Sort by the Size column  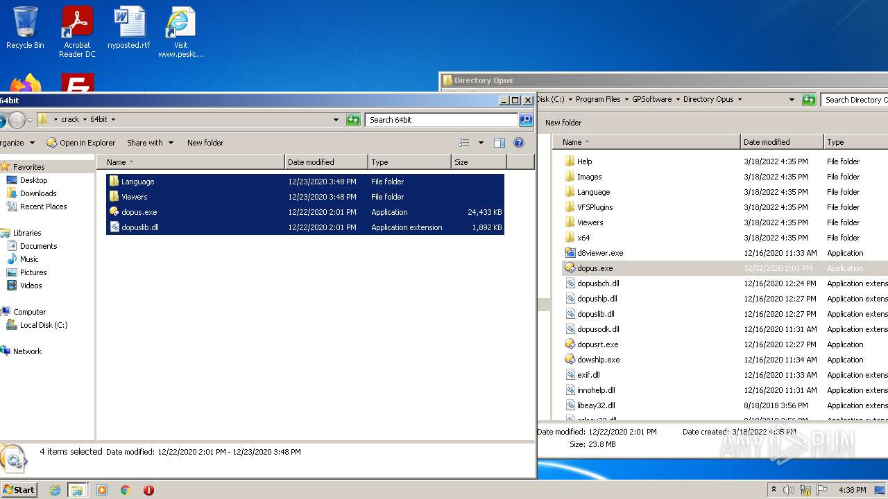click(x=479, y=162)
